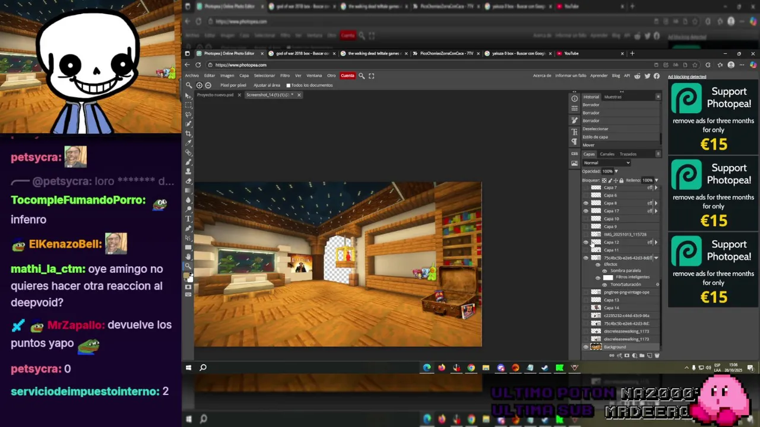The height and width of the screenshot is (427, 760).
Task: Toggle visibility of Filtros inteligentes
Action: click(598, 278)
